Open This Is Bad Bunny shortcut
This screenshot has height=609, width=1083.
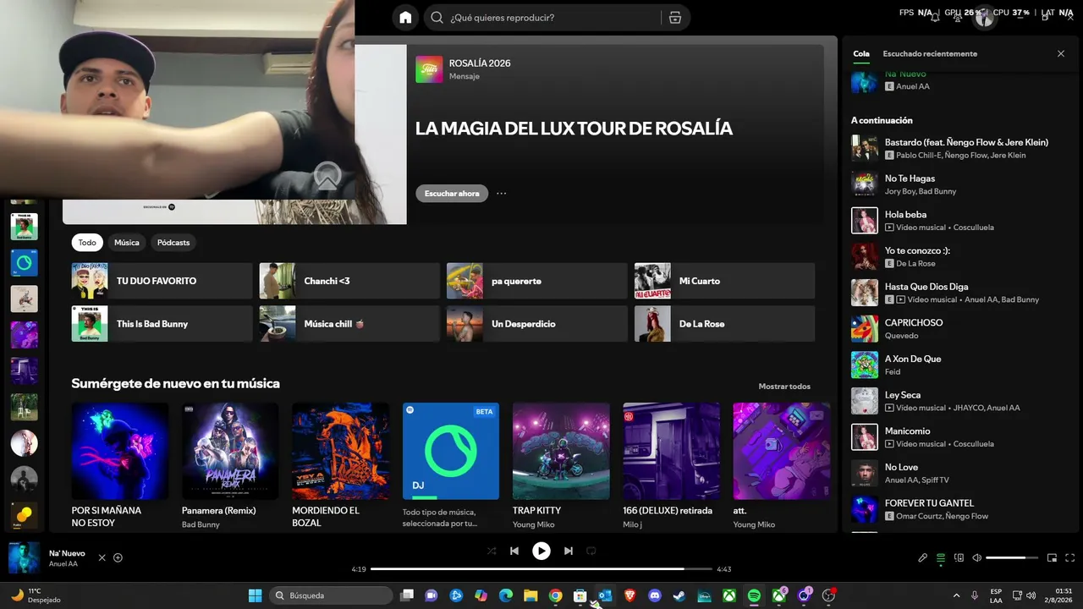click(162, 324)
